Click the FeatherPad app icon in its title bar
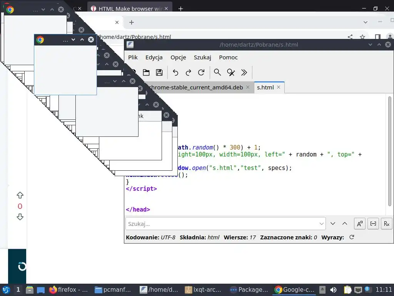Screen dimensions: 394x296 130,45
